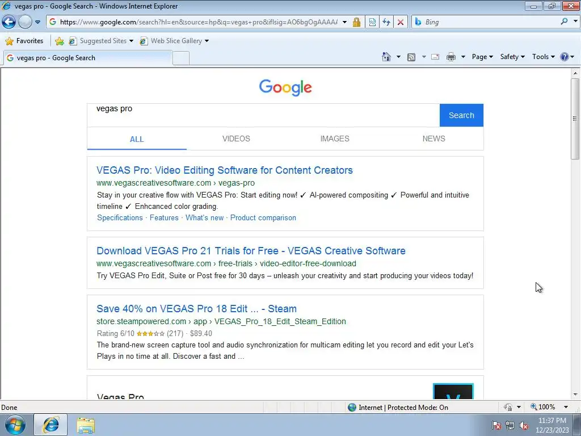Viewport: 581px width, 436px height.
Task: Switch to the NEWS tab
Action: [433, 139]
